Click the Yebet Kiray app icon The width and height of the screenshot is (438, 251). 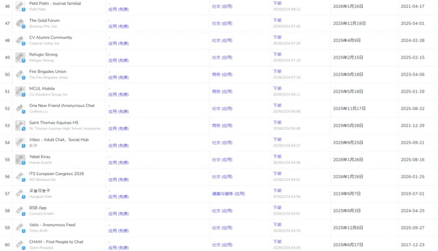coord(20,159)
